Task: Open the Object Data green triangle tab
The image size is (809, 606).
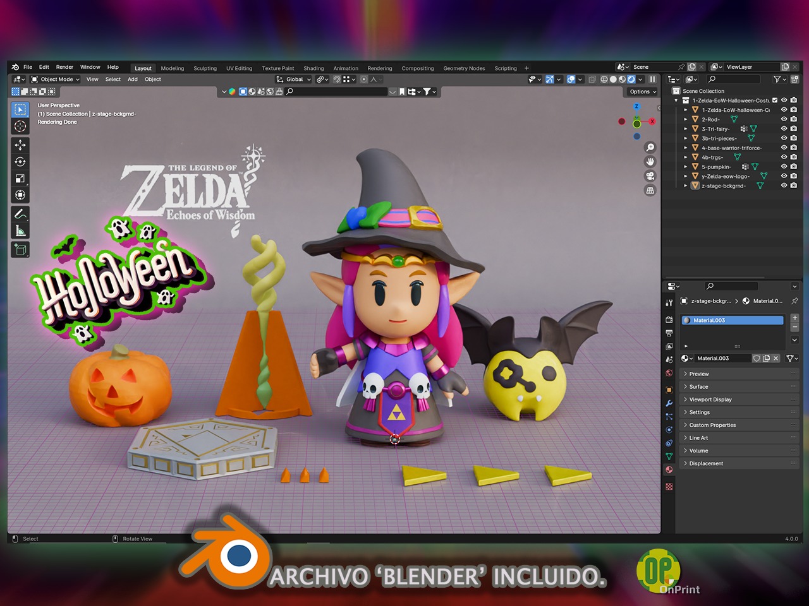Action: coord(669,456)
